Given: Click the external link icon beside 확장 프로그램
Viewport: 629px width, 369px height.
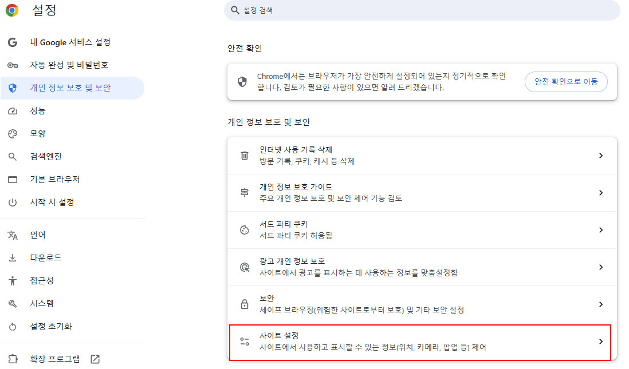Looking at the screenshot, I should (x=95, y=359).
